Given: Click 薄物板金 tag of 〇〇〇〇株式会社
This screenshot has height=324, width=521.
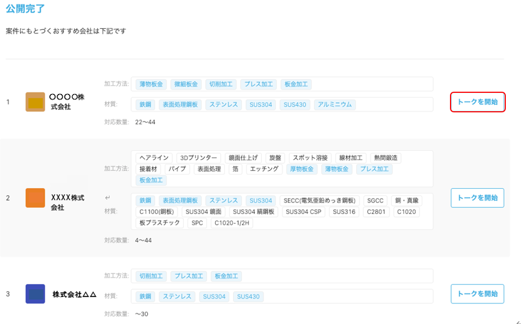Looking at the screenshot, I should [151, 84].
